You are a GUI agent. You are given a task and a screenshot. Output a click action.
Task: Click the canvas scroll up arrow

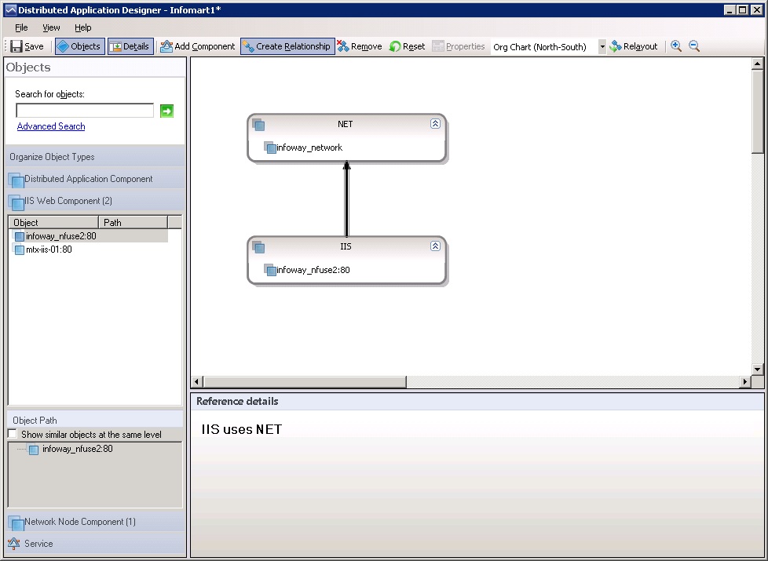pos(757,64)
